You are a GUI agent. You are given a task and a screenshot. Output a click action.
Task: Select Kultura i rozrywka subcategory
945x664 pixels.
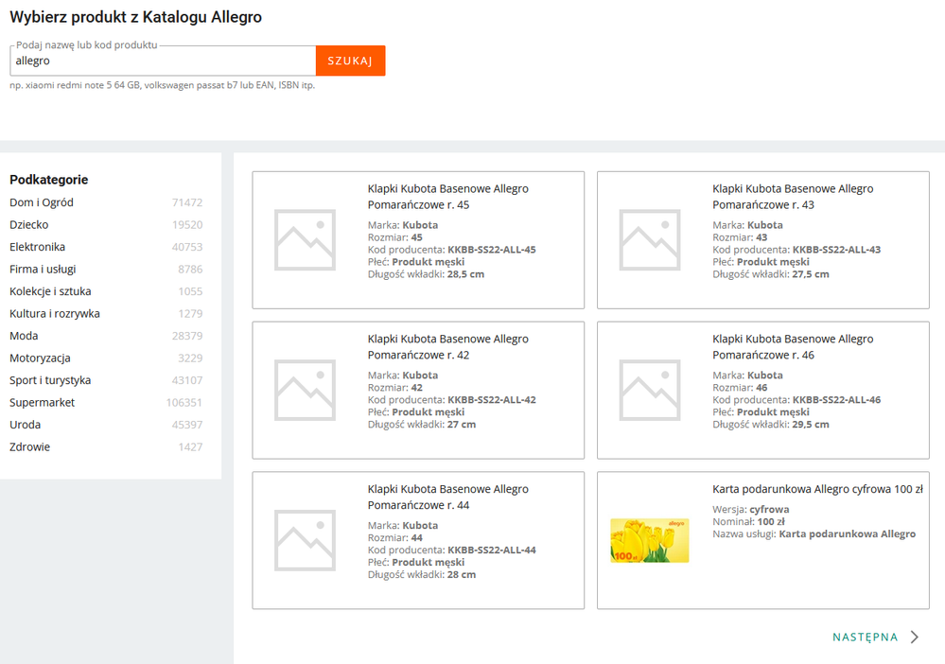coord(55,314)
